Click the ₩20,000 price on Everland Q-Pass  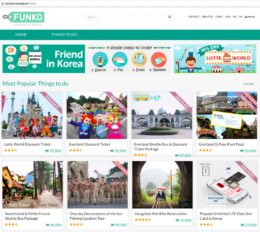248,151
